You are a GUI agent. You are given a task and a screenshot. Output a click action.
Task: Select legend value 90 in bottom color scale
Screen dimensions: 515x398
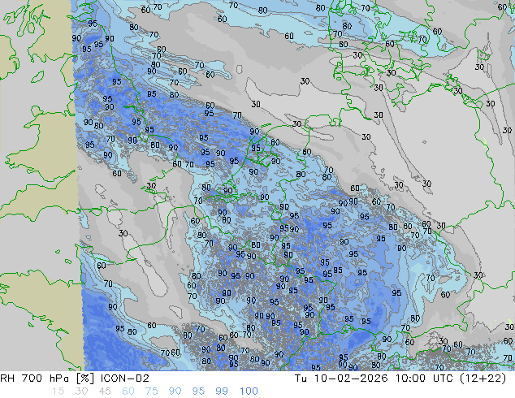click(175, 392)
